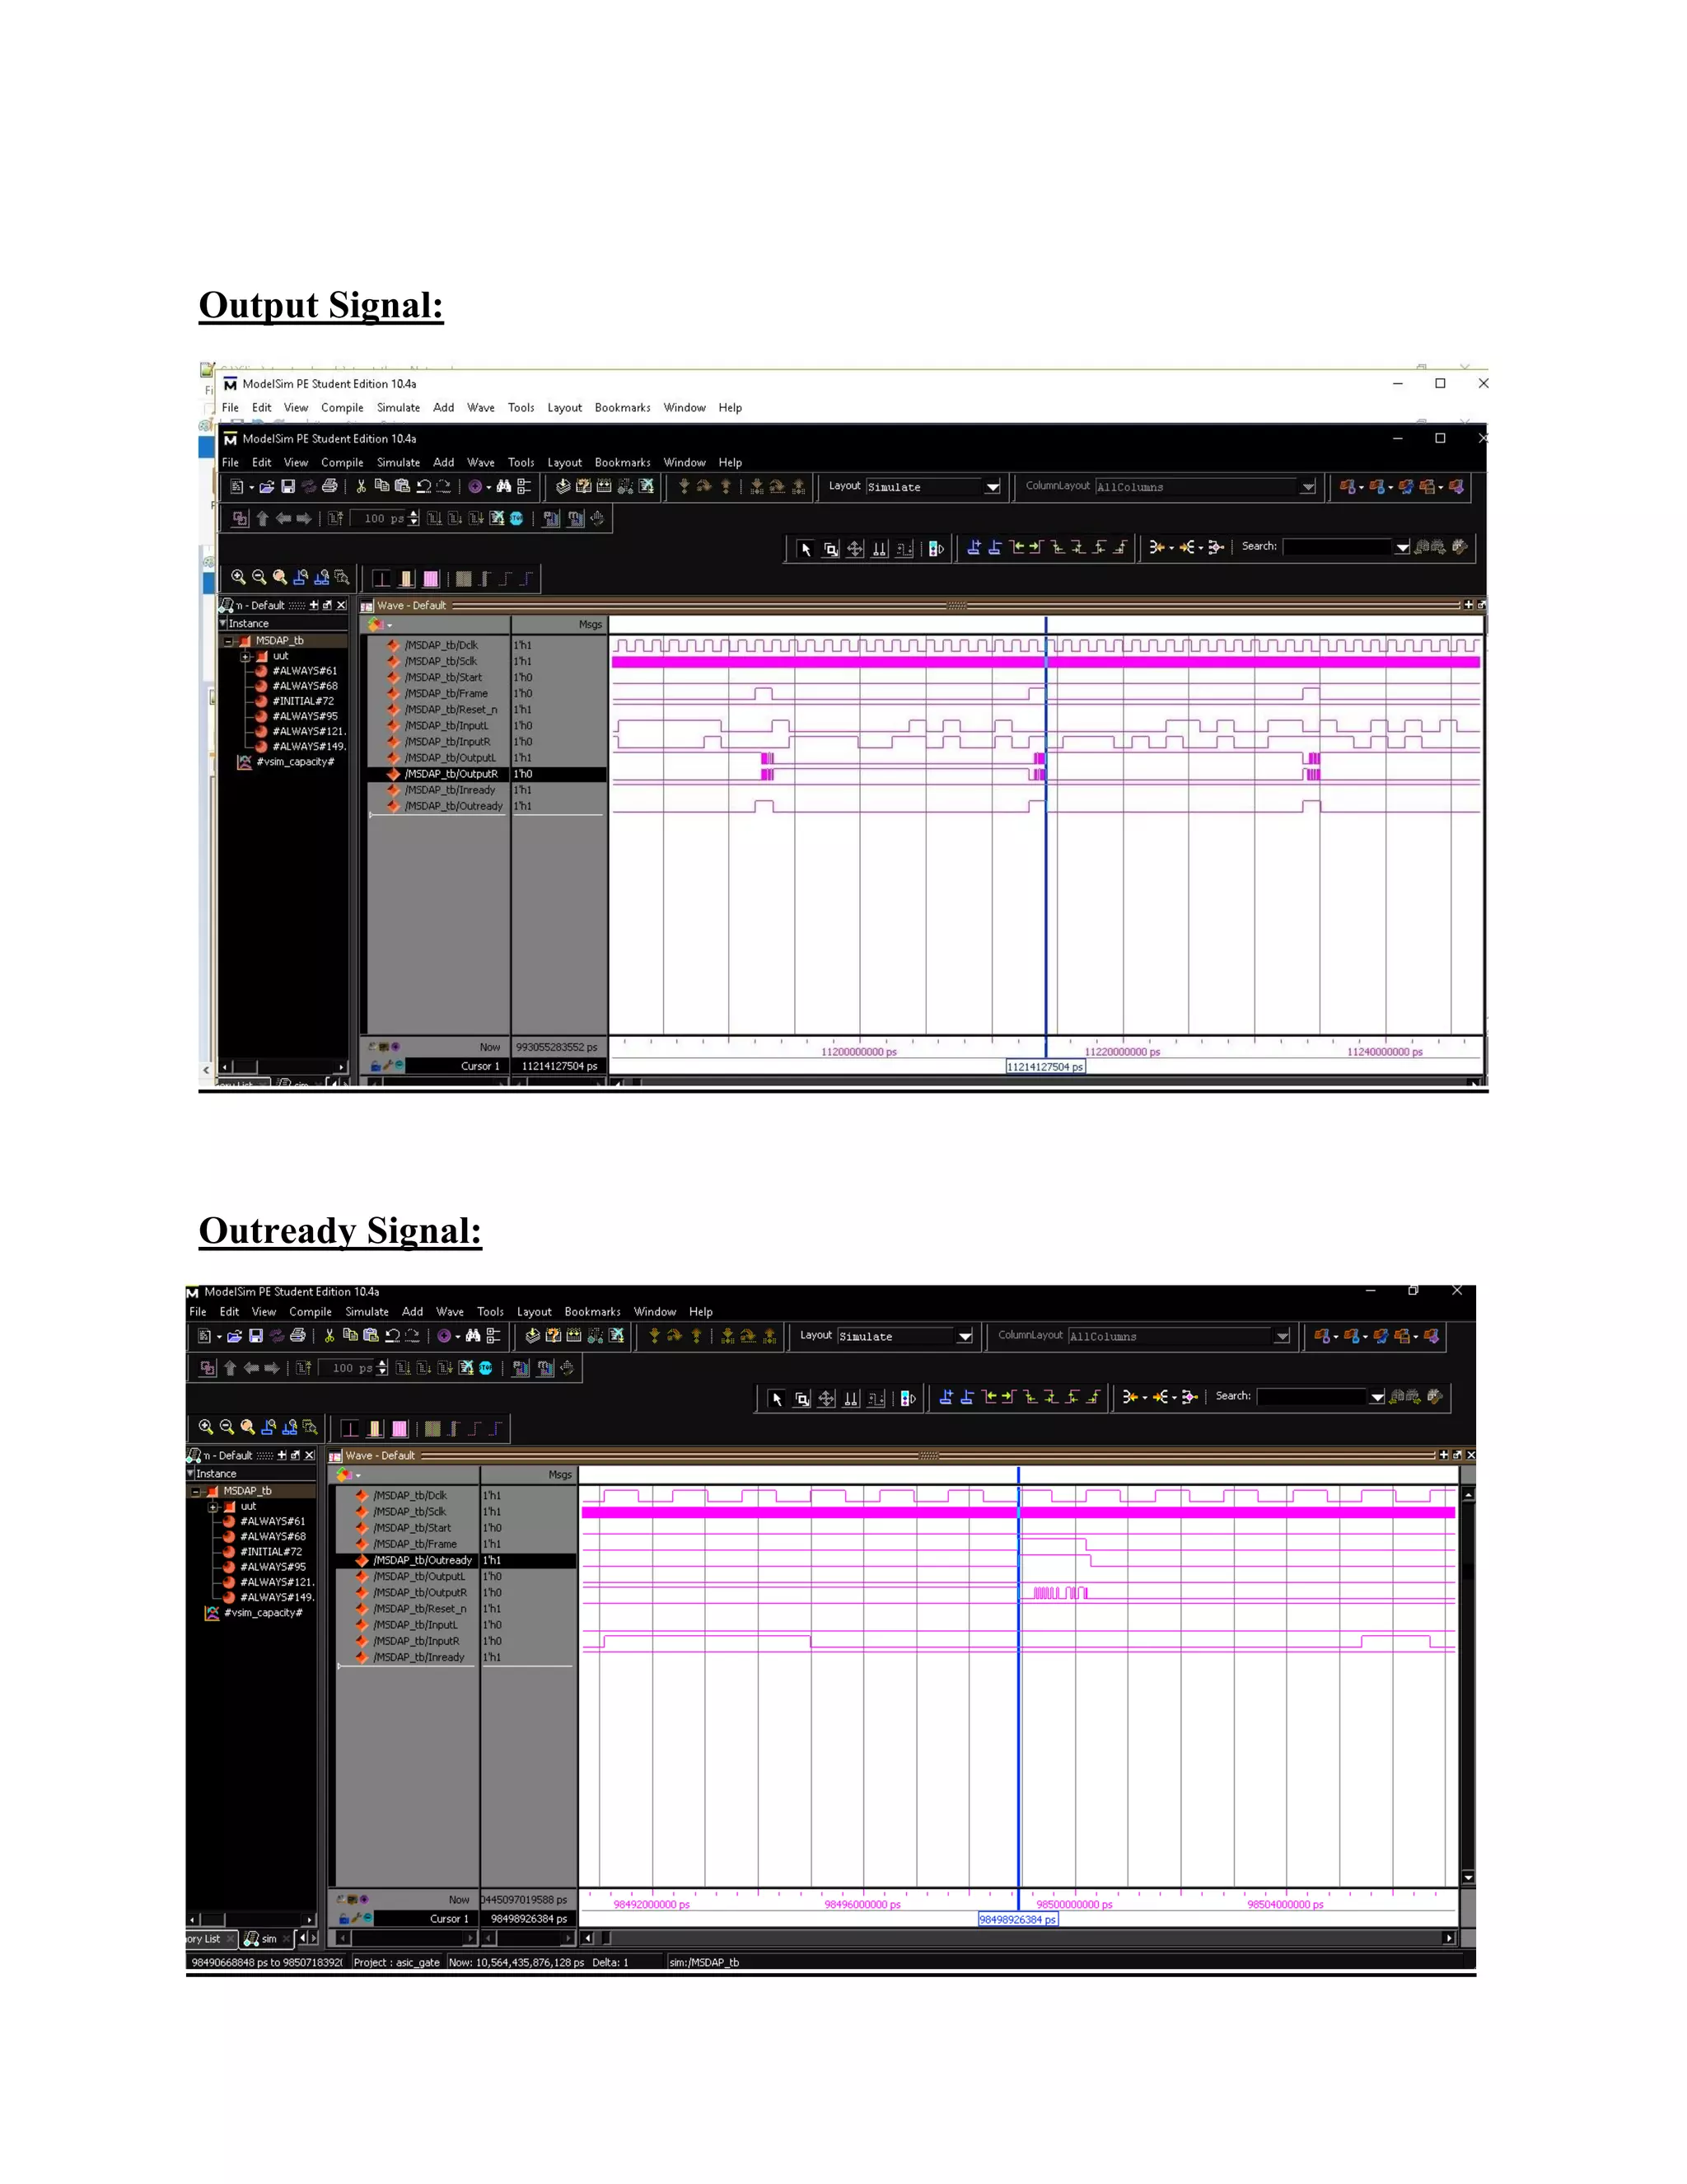Click Search input field in lower screenshot

point(1311,1396)
